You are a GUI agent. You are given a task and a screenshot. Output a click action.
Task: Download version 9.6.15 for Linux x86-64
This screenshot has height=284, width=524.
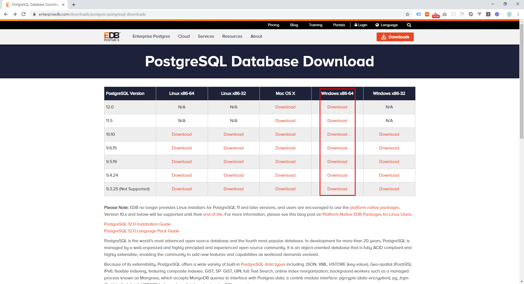point(182,148)
